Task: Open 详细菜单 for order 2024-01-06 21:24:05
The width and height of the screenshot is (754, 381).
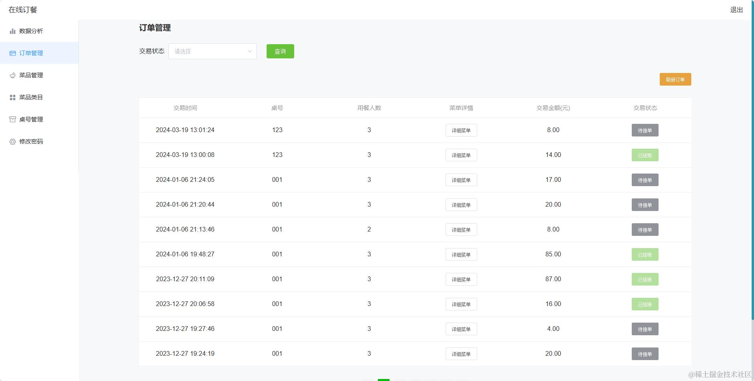Action: [461, 180]
